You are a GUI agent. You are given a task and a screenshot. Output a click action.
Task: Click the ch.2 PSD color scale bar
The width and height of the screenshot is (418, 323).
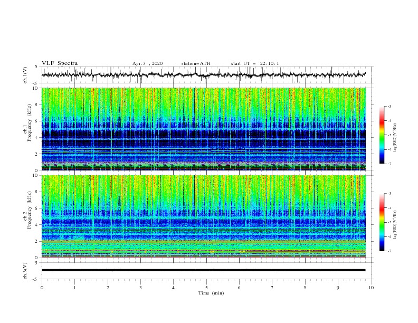(382, 222)
